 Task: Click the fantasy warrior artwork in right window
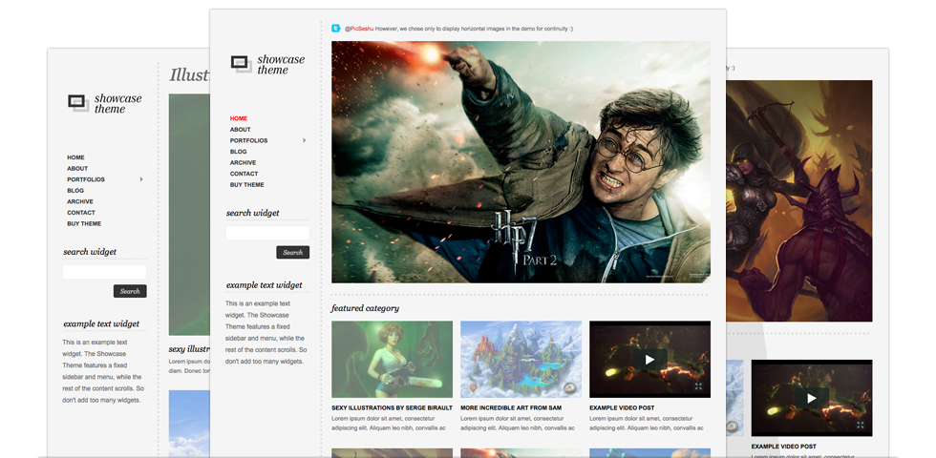(x=798, y=201)
